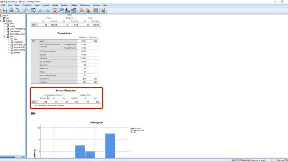Click the Shapiro-Wilk column header
Image resolution: width=288 pixels, height=162 pixels.
[85, 95]
